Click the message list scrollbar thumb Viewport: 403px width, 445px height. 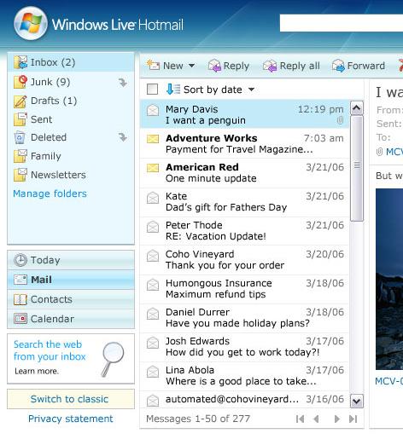click(357, 168)
